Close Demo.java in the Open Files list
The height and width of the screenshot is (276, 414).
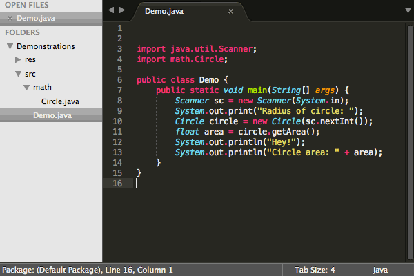[10, 18]
